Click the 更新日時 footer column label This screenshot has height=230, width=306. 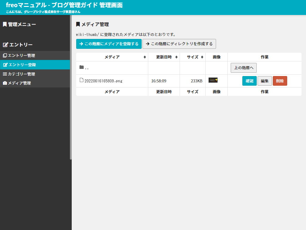(164, 92)
